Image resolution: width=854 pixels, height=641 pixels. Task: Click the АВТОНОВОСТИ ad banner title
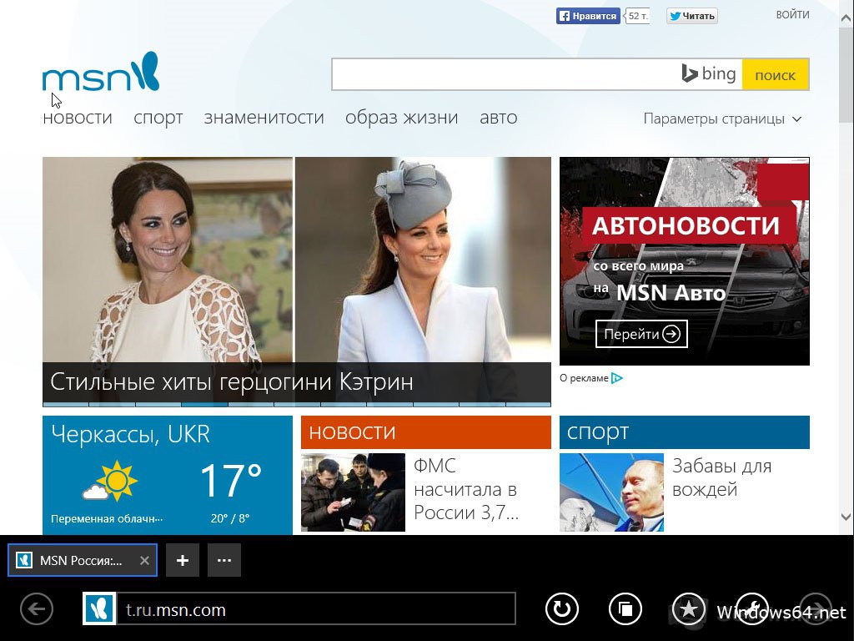tap(686, 225)
